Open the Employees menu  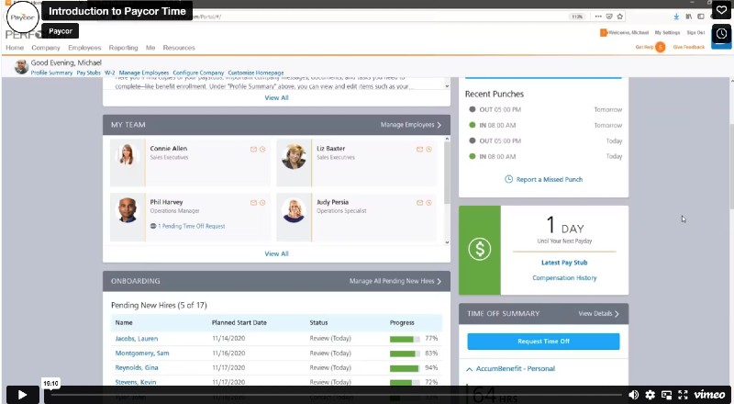point(84,48)
